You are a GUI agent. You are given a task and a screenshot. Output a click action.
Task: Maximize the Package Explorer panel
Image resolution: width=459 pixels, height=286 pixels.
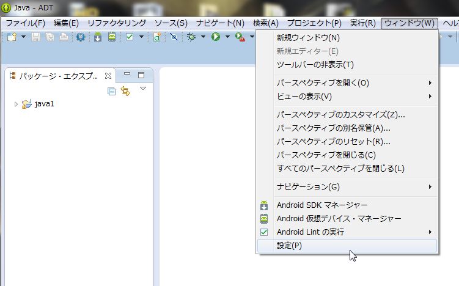point(141,75)
